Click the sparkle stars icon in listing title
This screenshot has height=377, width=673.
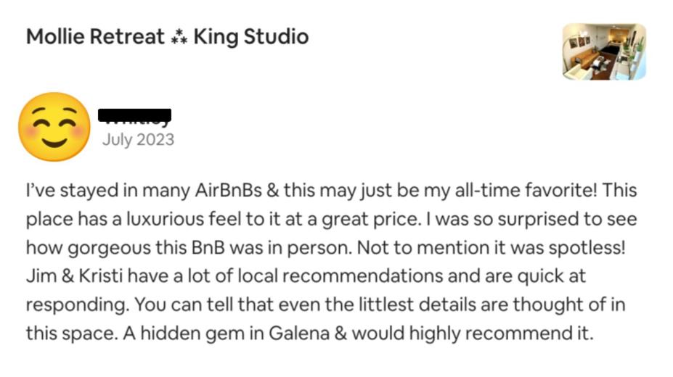tap(179, 37)
